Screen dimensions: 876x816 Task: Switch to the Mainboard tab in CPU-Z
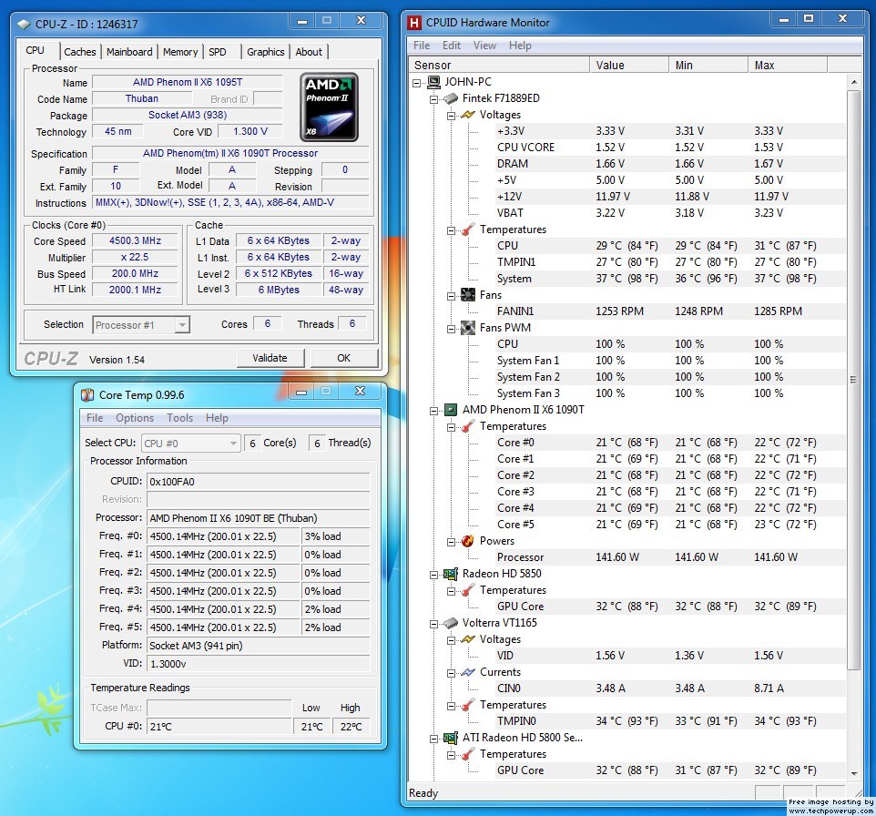point(129,52)
